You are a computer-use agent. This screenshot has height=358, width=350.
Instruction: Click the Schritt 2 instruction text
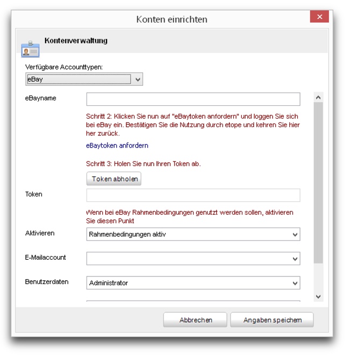pos(193,125)
